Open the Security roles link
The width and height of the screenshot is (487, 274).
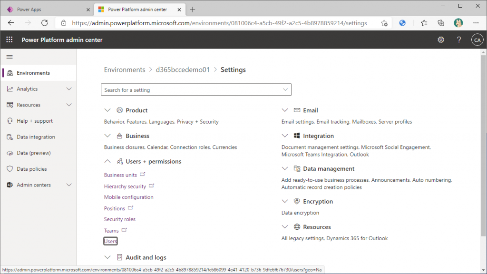tap(119, 219)
